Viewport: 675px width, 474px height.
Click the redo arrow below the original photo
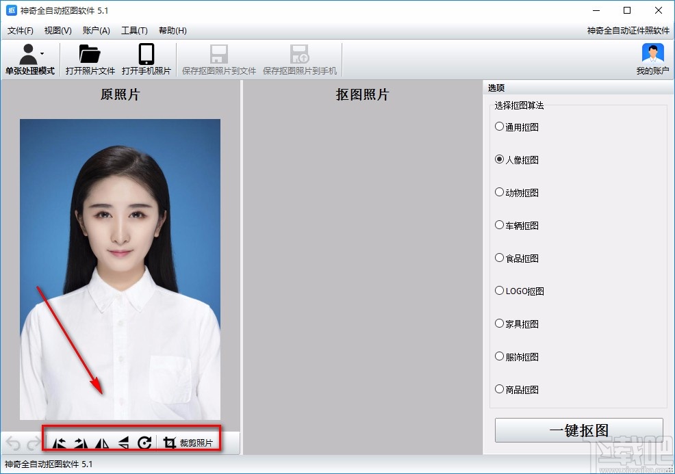(x=34, y=443)
